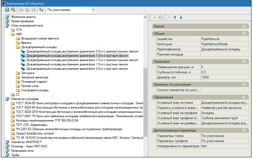
Task: Select well 1.5 м с круглым люком
Action: 77,65
